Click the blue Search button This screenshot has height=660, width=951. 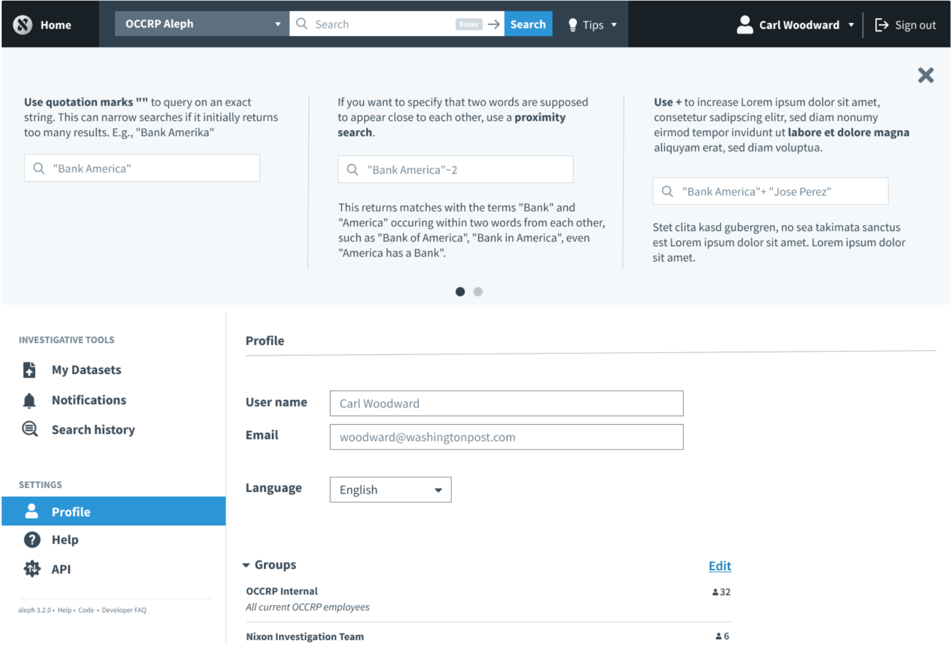pos(527,24)
